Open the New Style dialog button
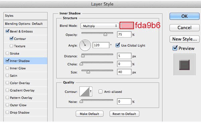The height and width of the screenshot is (123, 201). click(x=185, y=39)
